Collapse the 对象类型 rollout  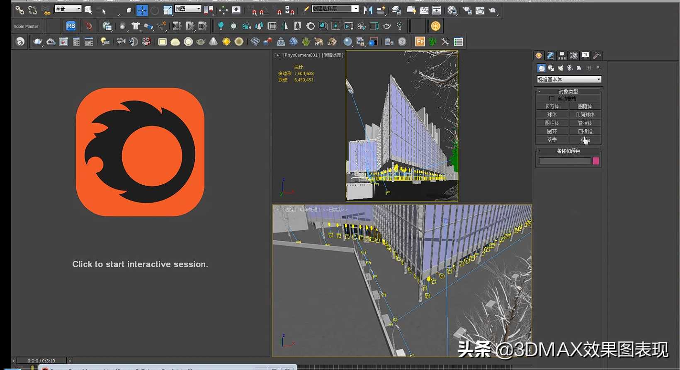[568, 92]
